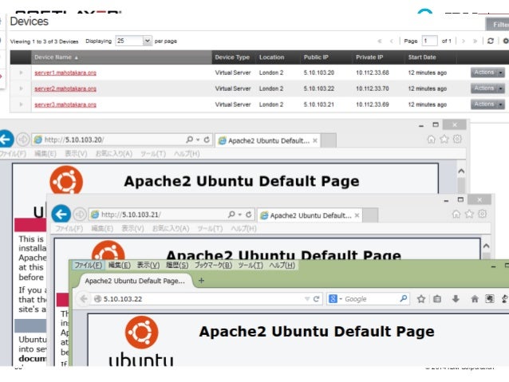Open server3.mahotakara.org device link
This screenshot has width=509, height=382.
(65, 104)
